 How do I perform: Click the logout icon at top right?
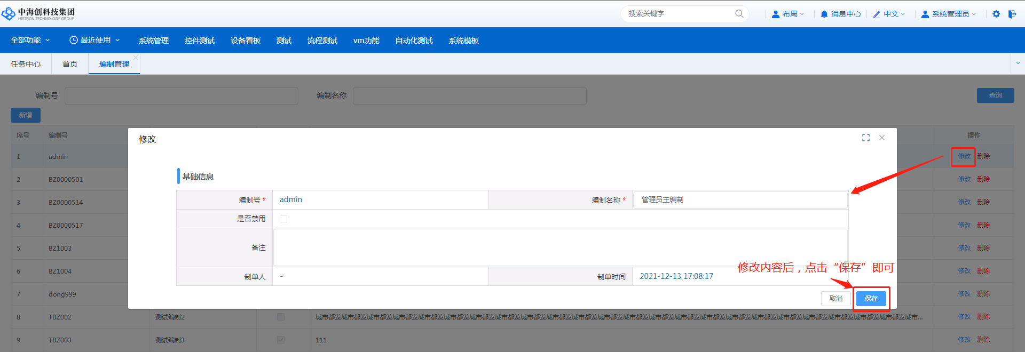[1012, 14]
